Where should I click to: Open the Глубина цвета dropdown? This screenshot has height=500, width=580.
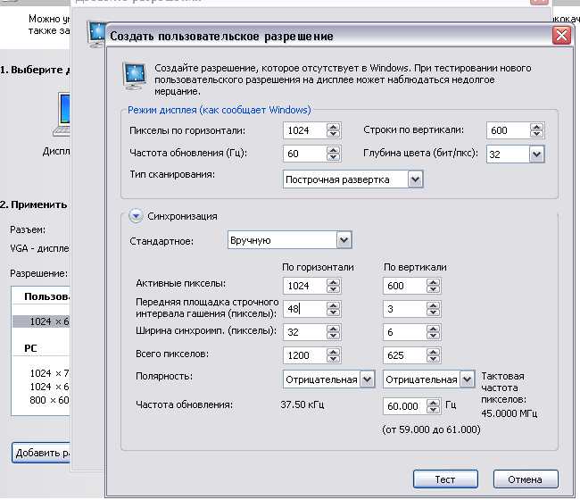535,154
